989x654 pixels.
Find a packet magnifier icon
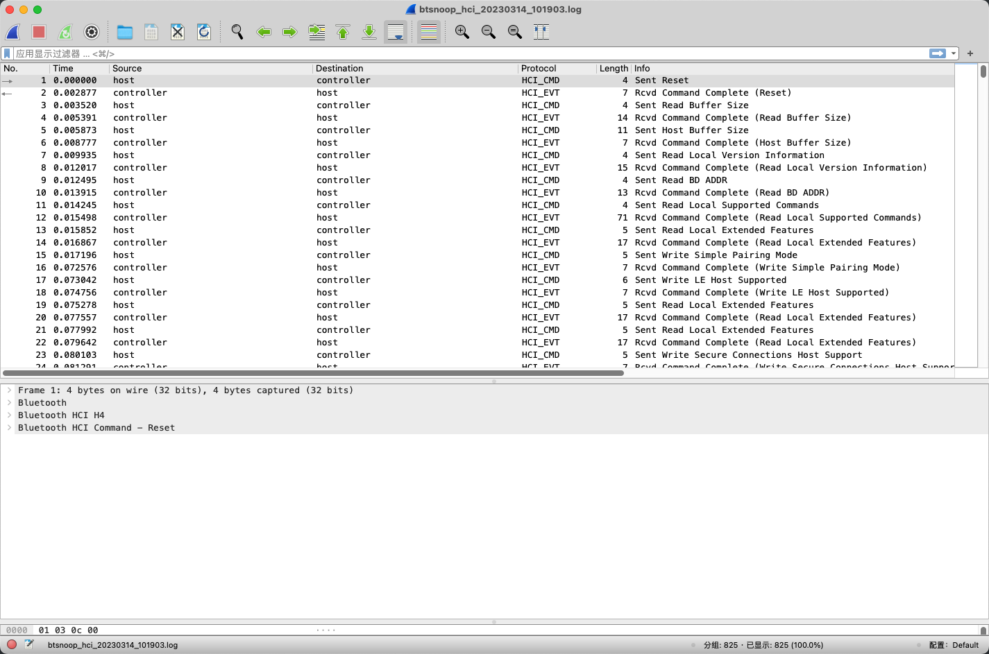click(x=237, y=32)
